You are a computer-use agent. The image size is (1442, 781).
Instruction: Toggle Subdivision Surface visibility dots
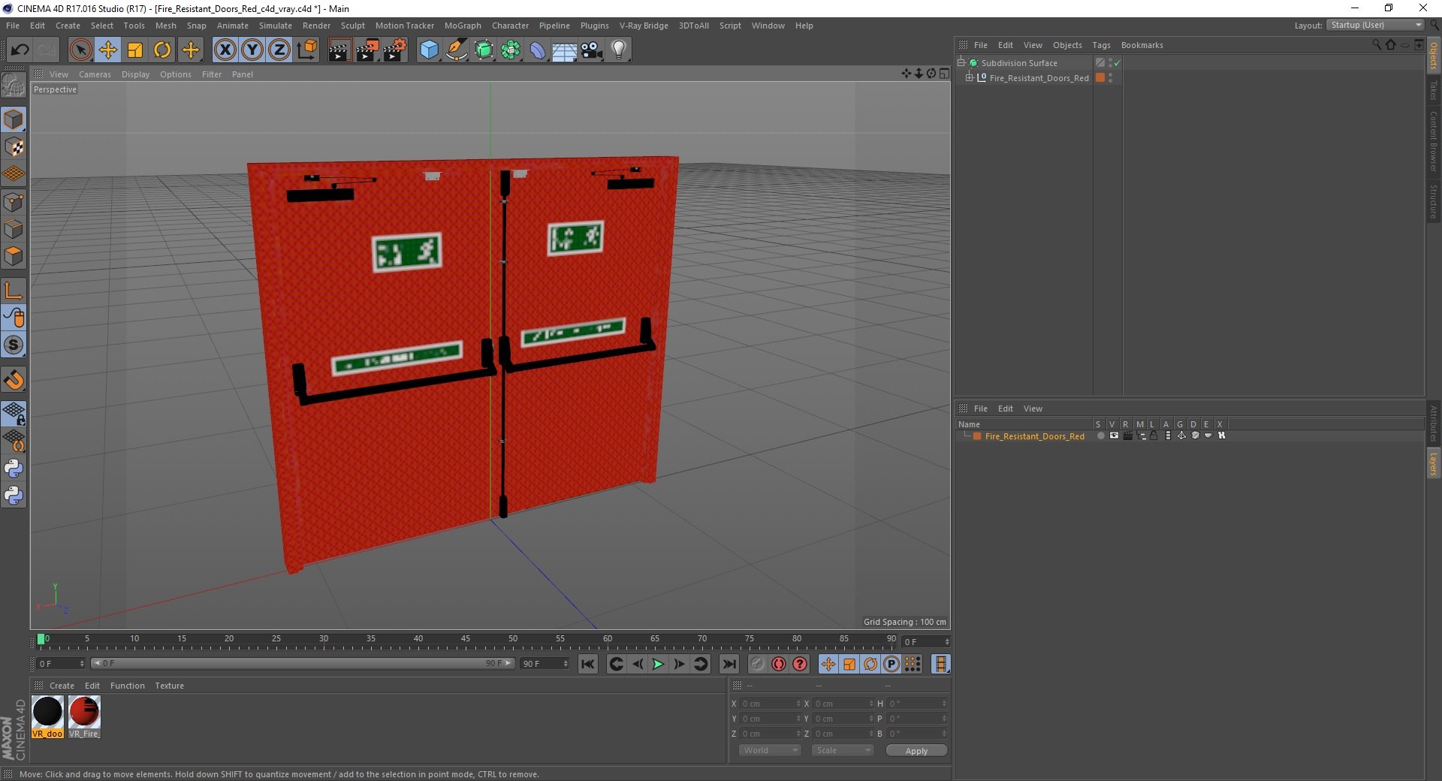pyautogui.click(x=1110, y=63)
